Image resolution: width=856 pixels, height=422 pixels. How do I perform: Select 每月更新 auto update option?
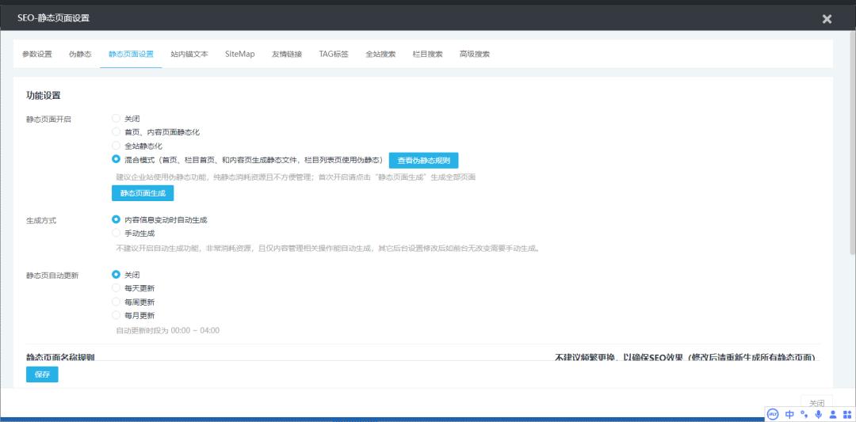[x=116, y=315]
